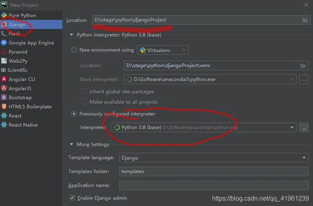Select AngularJS project type
This screenshot has height=206, width=313.
coord(31,89)
